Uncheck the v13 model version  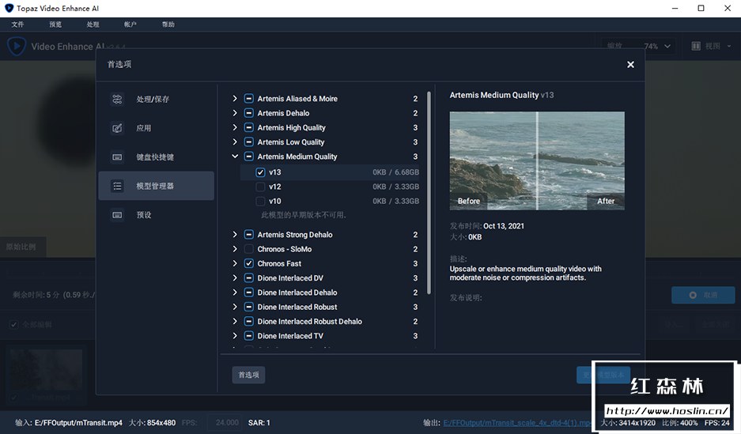pyautogui.click(x=260, y=172)
